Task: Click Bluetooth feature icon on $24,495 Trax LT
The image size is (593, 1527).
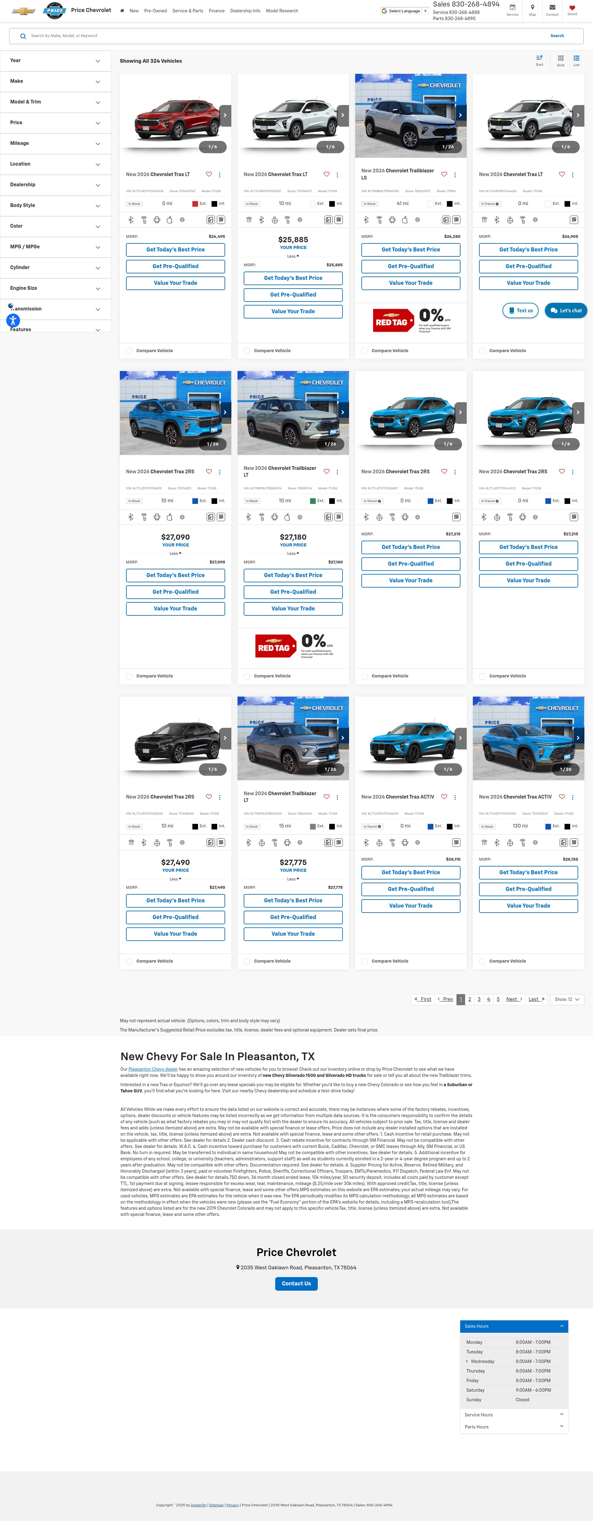Action: [131, 220]
